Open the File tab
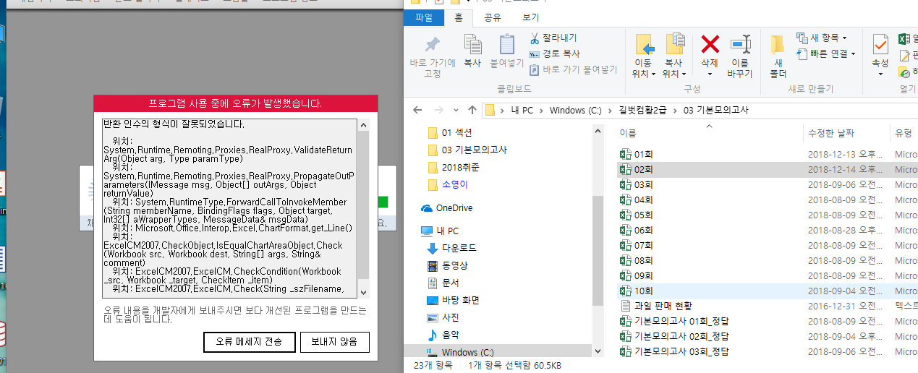918x373 pixels. point(423,17)
